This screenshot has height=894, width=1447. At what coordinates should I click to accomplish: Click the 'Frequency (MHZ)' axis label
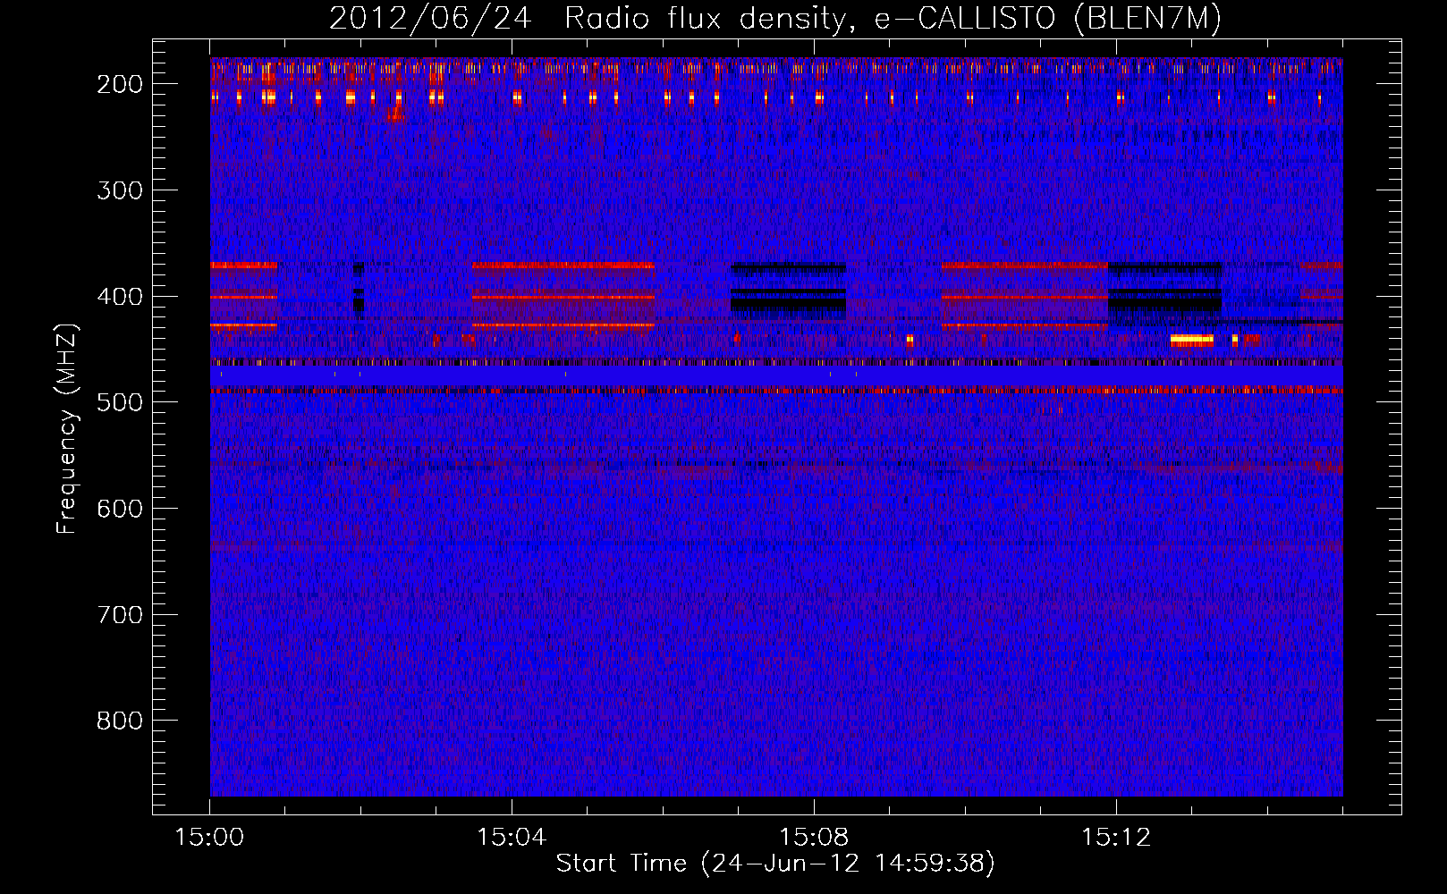[x=67, y=429]
